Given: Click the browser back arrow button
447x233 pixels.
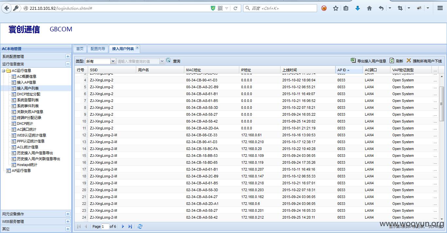Looking at the screenshot, I should (6, 8).
